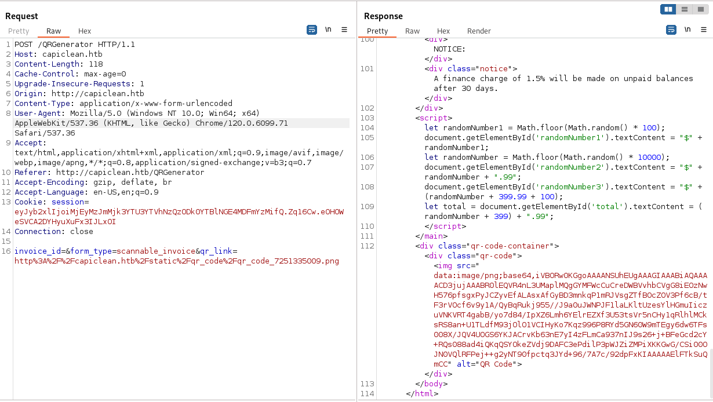Select top-bottom split layout button
This screenshot has height=402, width=713.
pyautogui.click(x=685, y=9)
